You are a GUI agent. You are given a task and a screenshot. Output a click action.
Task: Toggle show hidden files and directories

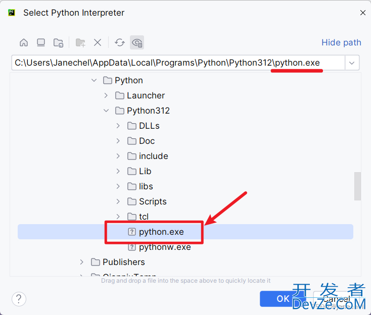coord(137,43)
